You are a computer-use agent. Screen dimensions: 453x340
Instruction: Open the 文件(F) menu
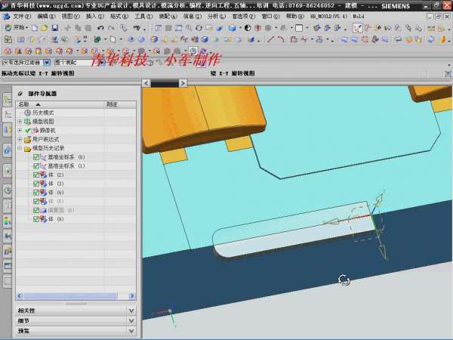[x=20, y=15]
